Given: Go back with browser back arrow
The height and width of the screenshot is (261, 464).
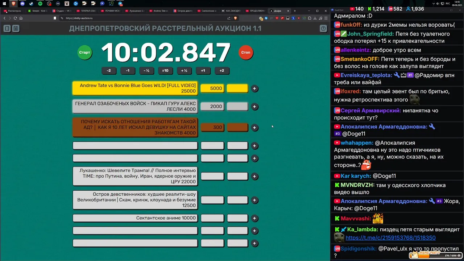Looking at the screenshot, I should point(5,18).
